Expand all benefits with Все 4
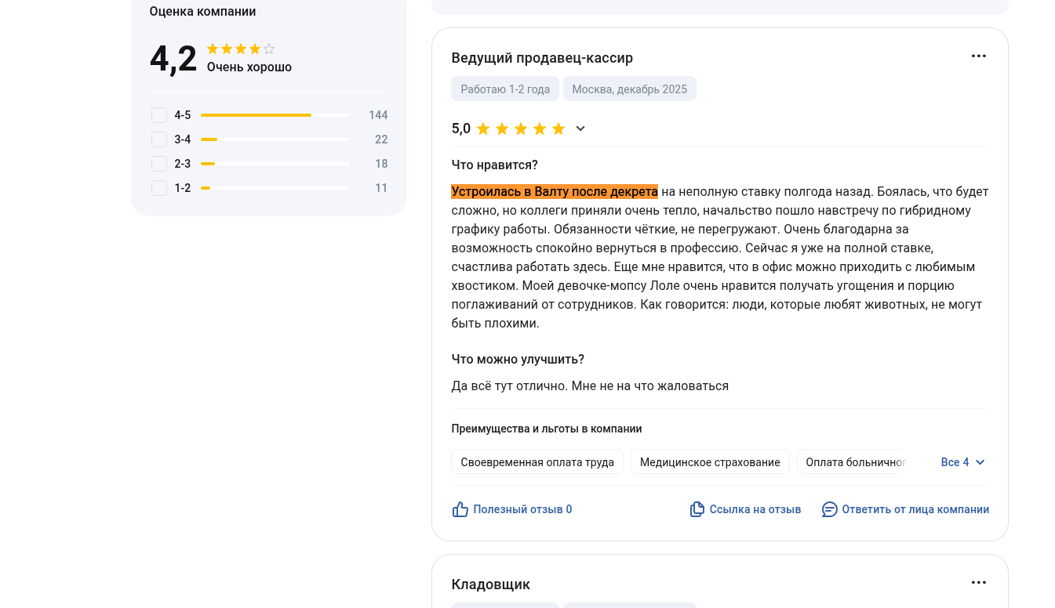The height and width of the screenshot is (608, 1055). tap(962, 462)
